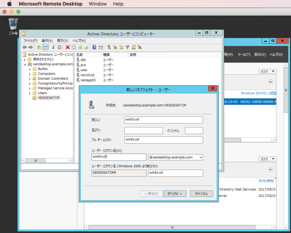Close the 新しいオブジェクト - ユーザー dialog
The height and width of the screenshot is (233, 291).
click(213, 88)
